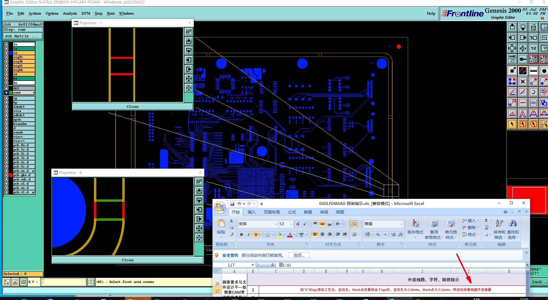Switch to the 页面布局 ribbon tab
The width and height of the screenshot is (548, 300).
[272, 212]
